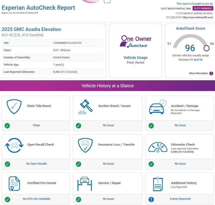Visit the clickonclift.com dealer website link
Image resolution: width=215 pixels, height=205 pixels.
(x=198, y=17)
